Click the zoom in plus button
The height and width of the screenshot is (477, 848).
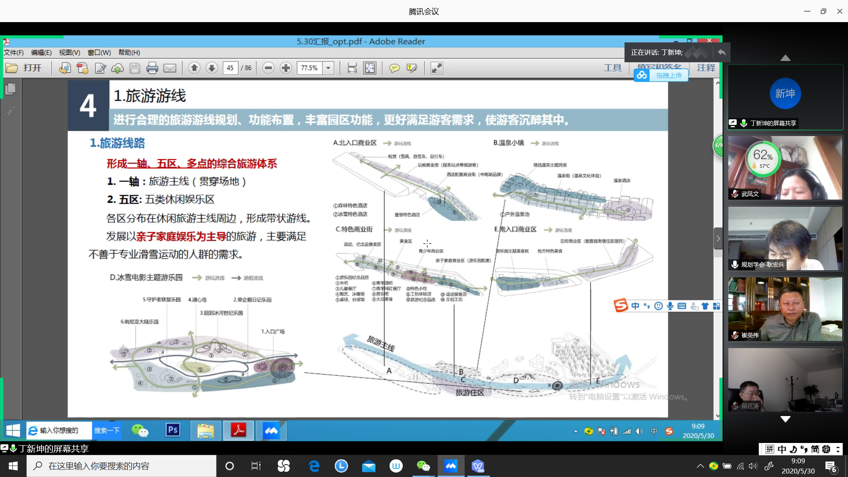point(286,68)
